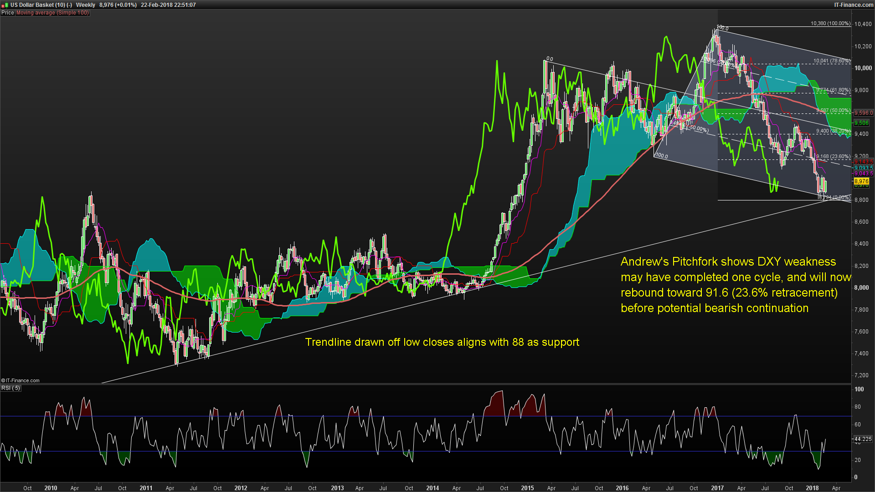The height and width of the screenshot is (492, 875).
Task: Select the 9,168 (23.60%) Fibonacci level label
Action: click(x=833, y=157)
